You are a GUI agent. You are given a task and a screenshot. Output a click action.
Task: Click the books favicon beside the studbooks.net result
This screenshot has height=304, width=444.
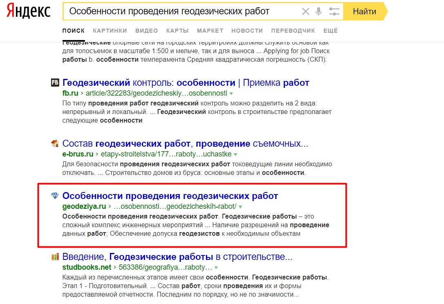coord(55,257)
